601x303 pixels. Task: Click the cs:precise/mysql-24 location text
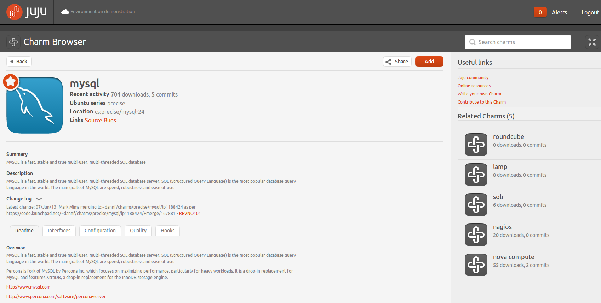coord(120,112)
